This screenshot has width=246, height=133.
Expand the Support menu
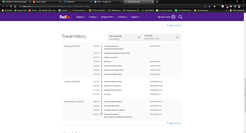point(135,17)
